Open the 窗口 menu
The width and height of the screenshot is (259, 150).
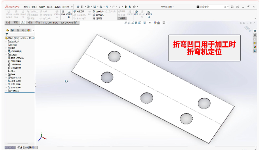click(x=66, y=7)
